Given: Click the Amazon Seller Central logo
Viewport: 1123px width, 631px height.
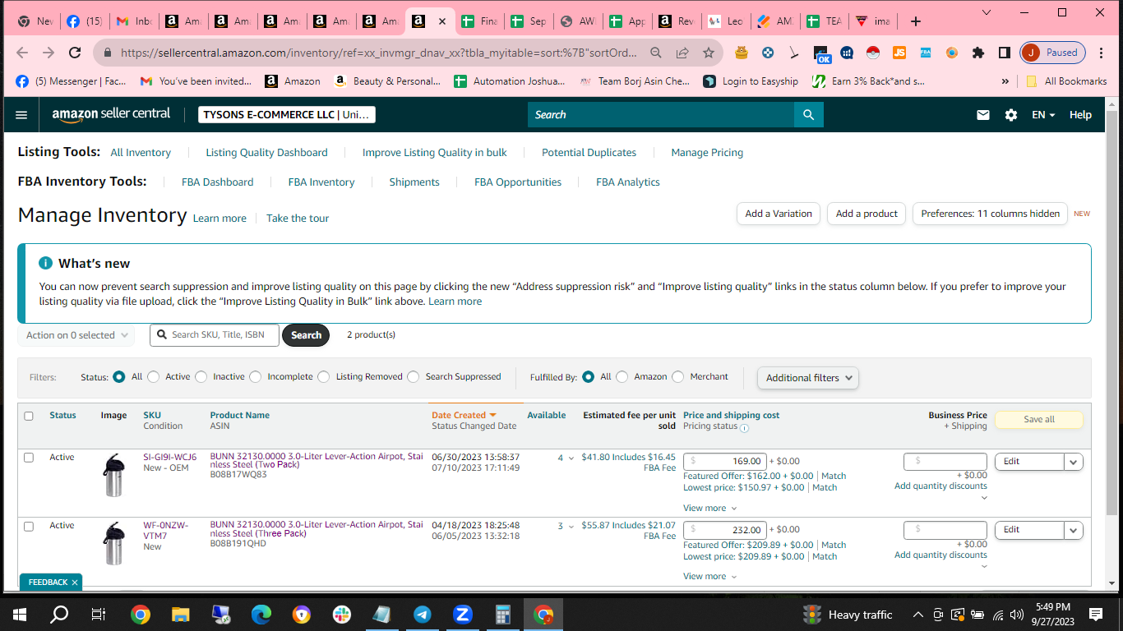Looking at the screenshot, I should click(111, 115).
